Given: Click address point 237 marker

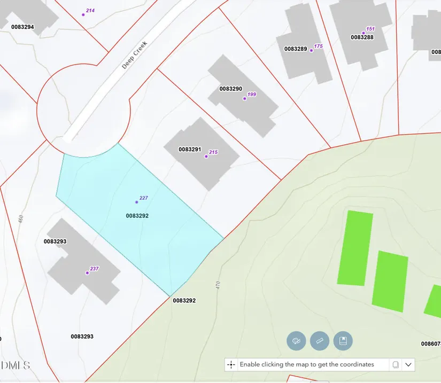Looking at the screenshot, I should tap(87, 273).
